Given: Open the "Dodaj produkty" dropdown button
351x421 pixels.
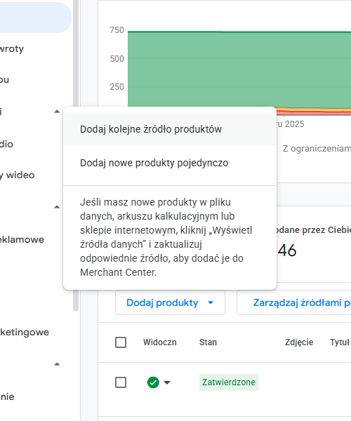Looking at the screenshot, I should point(170,302).
